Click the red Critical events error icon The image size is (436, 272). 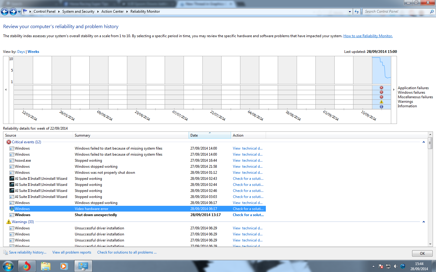(x=9, y=142)
